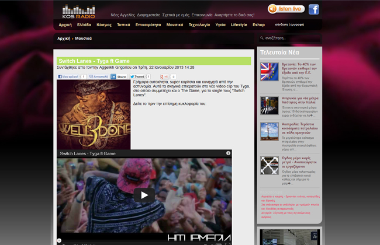Screen dimensions: 380x245
Task: Open news Αυστραλία: Τεράστια κοιτάσματα πετρελαίου
Action: [x=300, y=128]
